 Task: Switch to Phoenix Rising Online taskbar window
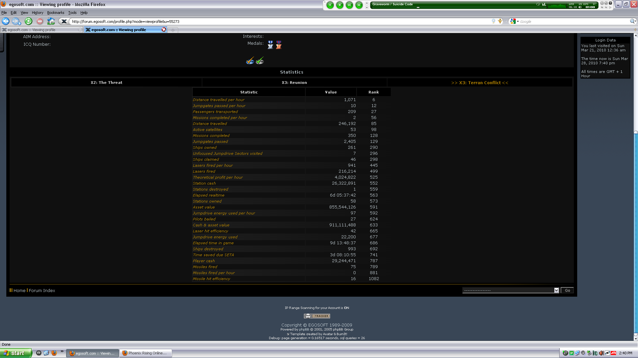tap(146, 353)
